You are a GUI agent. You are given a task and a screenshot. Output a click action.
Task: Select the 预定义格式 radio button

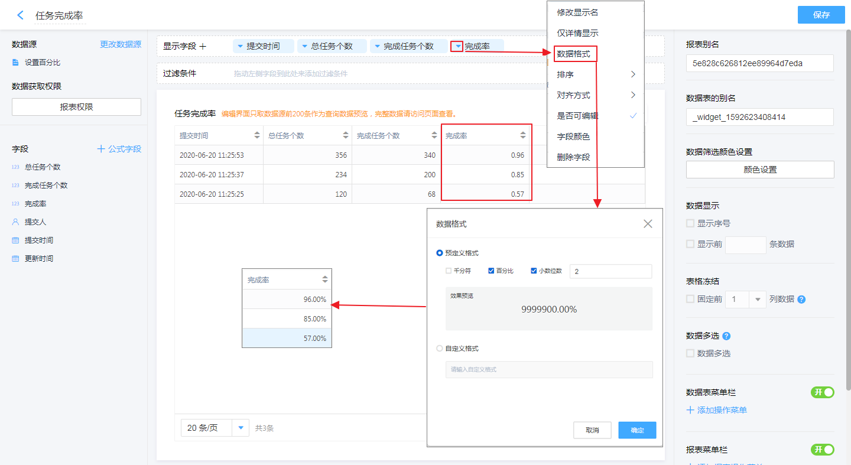(x=440, y=253)
